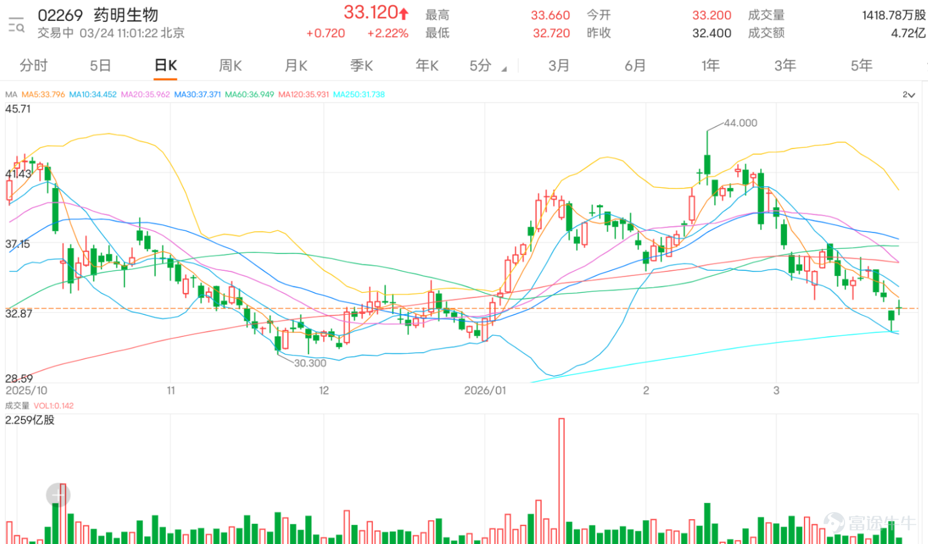The height and width of the screenshot is (544, 928).
Task: Open the 5分 minute interval dropdown
Action: click(488, 66)
